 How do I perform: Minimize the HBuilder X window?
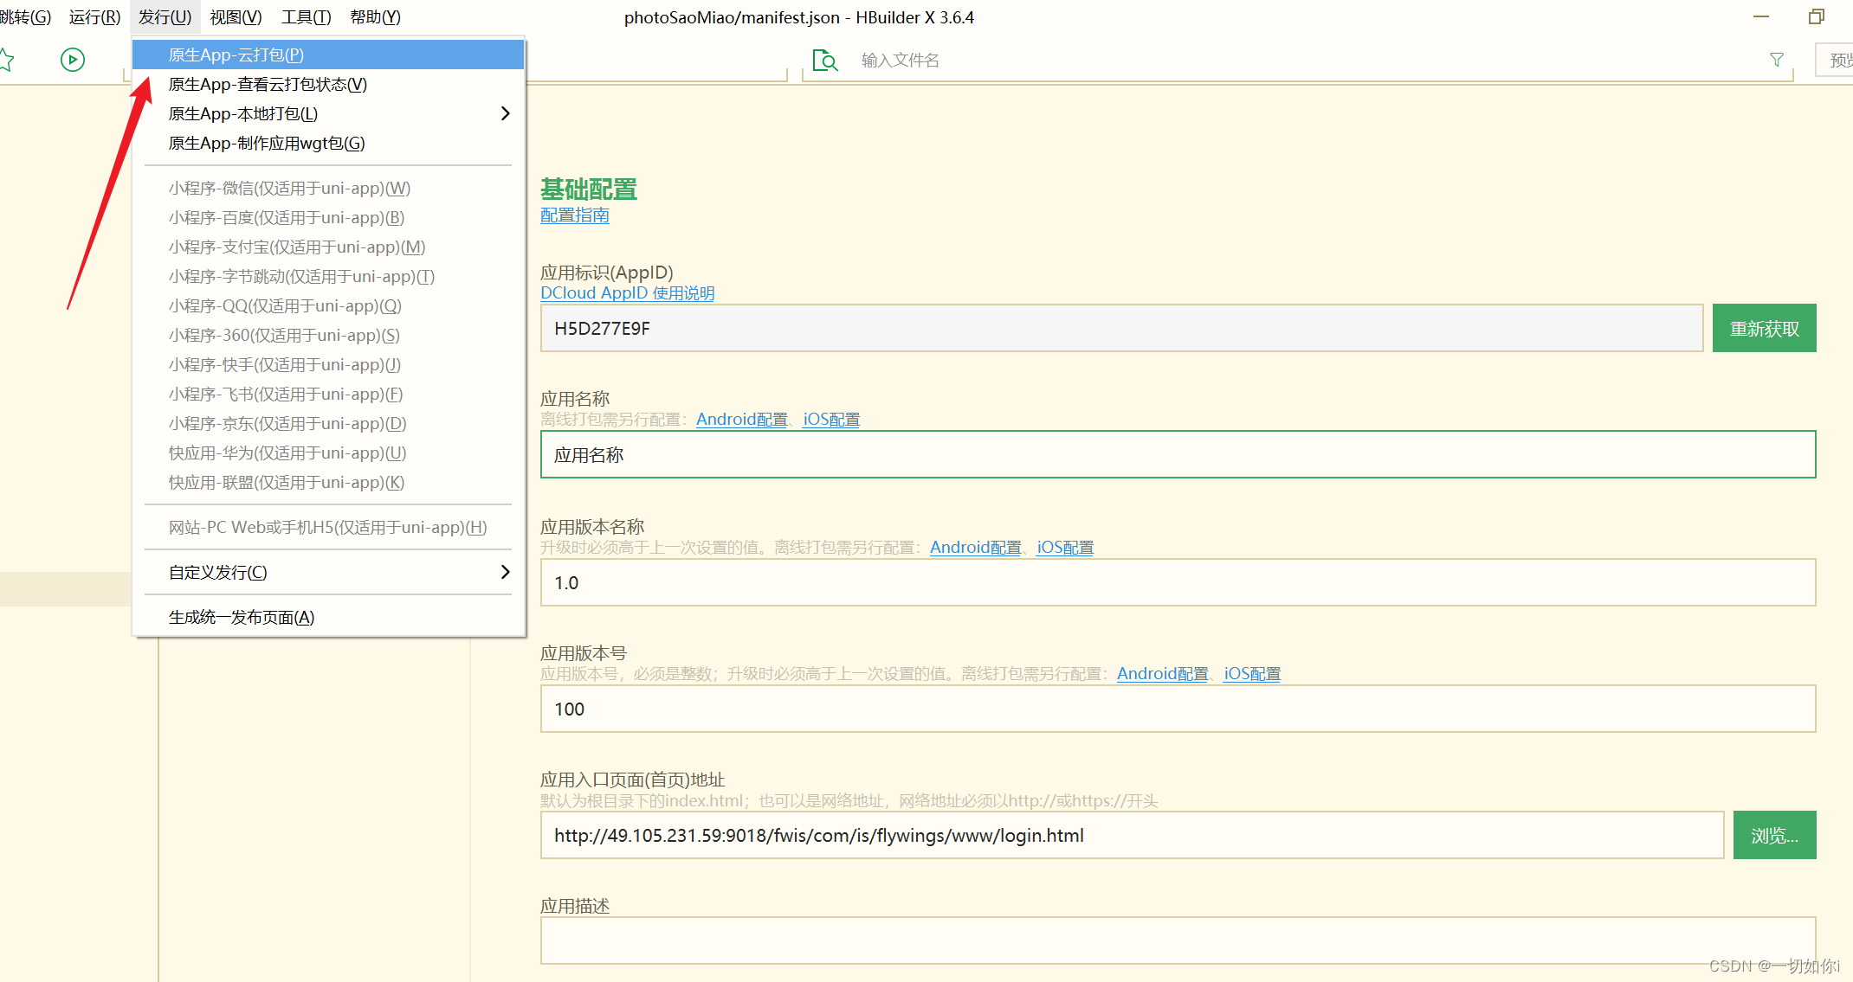pyautogui.click(x=1761, y=16)
